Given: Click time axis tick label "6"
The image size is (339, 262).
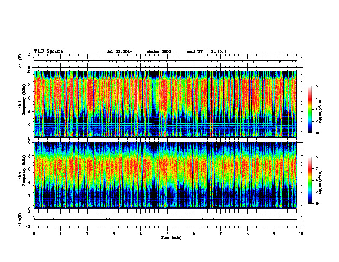Looking at the screenshot, I should 194,234.
